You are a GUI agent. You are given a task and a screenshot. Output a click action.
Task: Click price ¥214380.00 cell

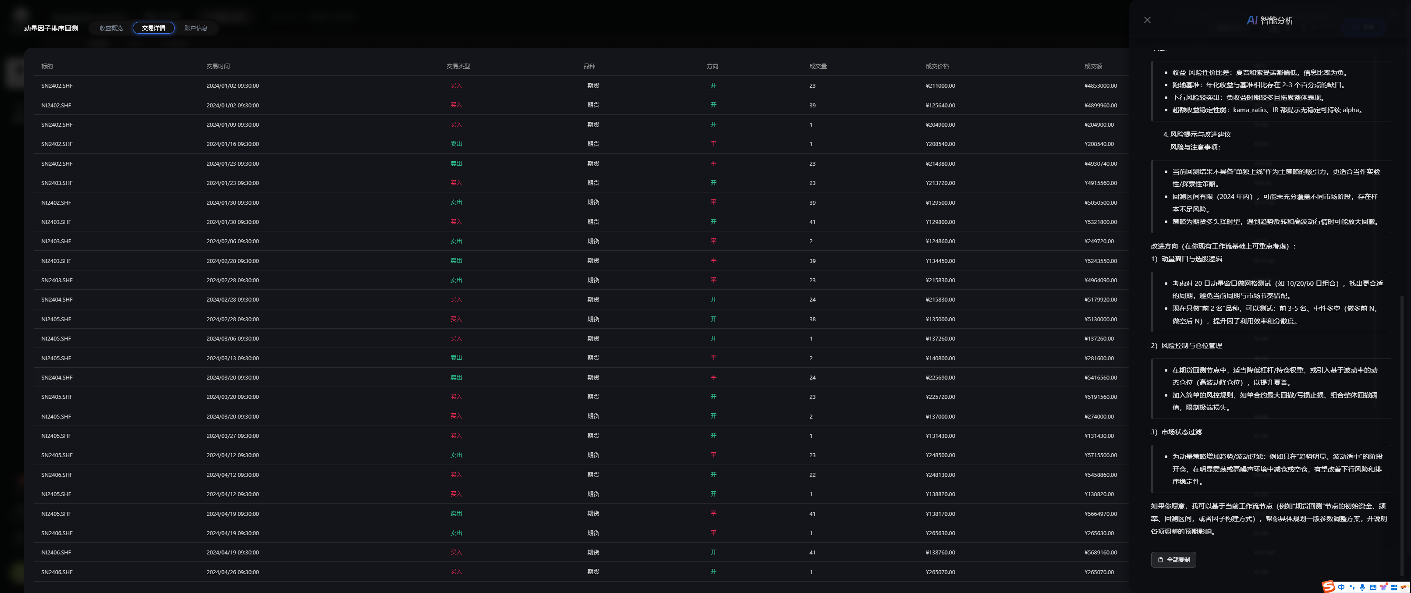(x=940, y=163)
